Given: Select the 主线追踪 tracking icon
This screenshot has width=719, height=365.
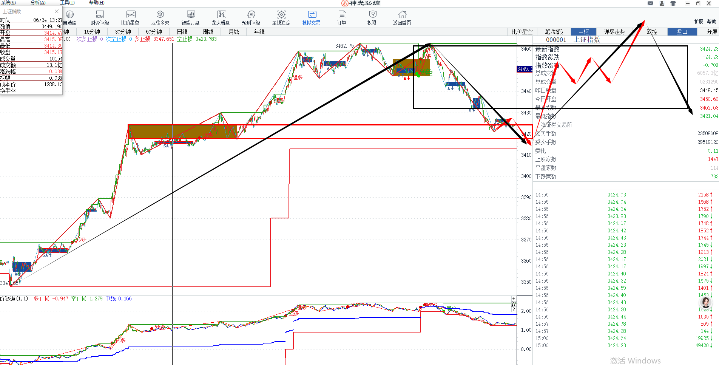Looking at the screenshot, I should [x=281, y=18].
